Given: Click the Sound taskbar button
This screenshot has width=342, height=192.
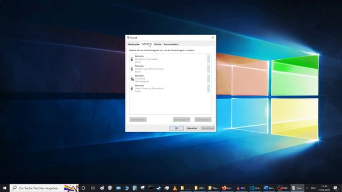Looking at the screenshot, I should 297,188.
